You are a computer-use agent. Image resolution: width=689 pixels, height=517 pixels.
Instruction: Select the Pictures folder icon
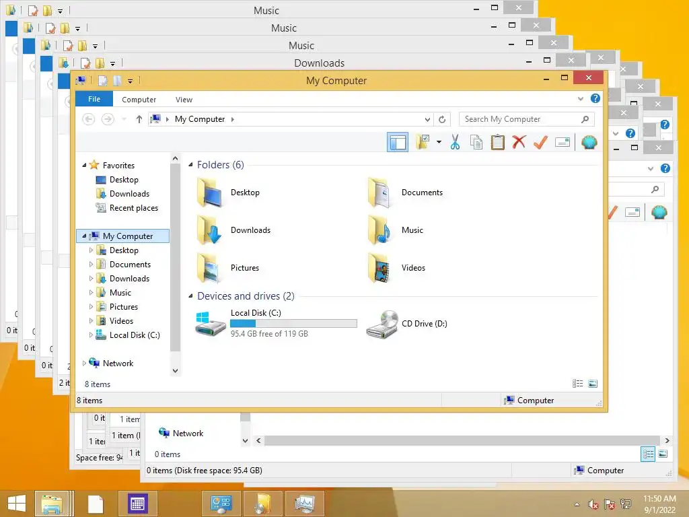(210, 268)
